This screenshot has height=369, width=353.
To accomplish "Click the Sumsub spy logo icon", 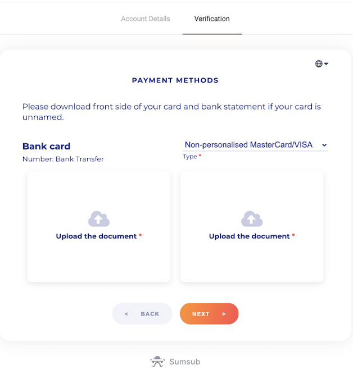I will coord(157,362).
